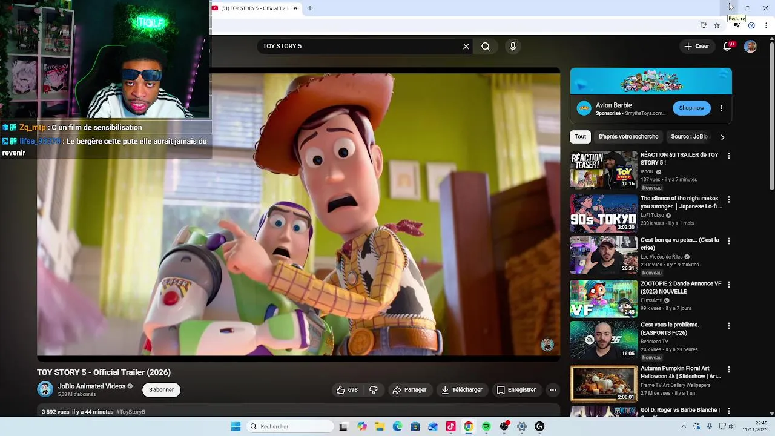Open options menu for Avion Barbie ad

click(721, 108)
